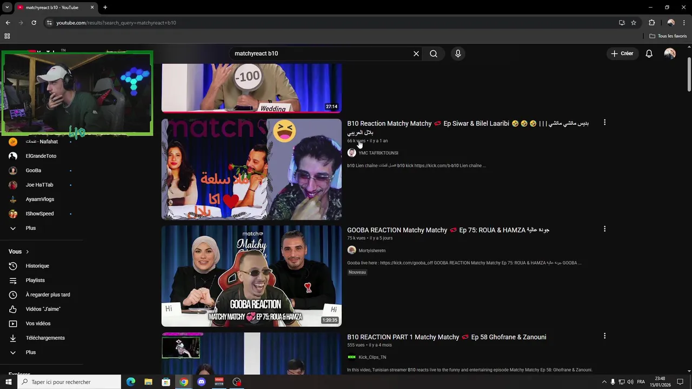Select the matchyreact b10 - YouTube tab
Viewport: 692px width, 389px height.
pyautogui.click(x=51, y=8)
